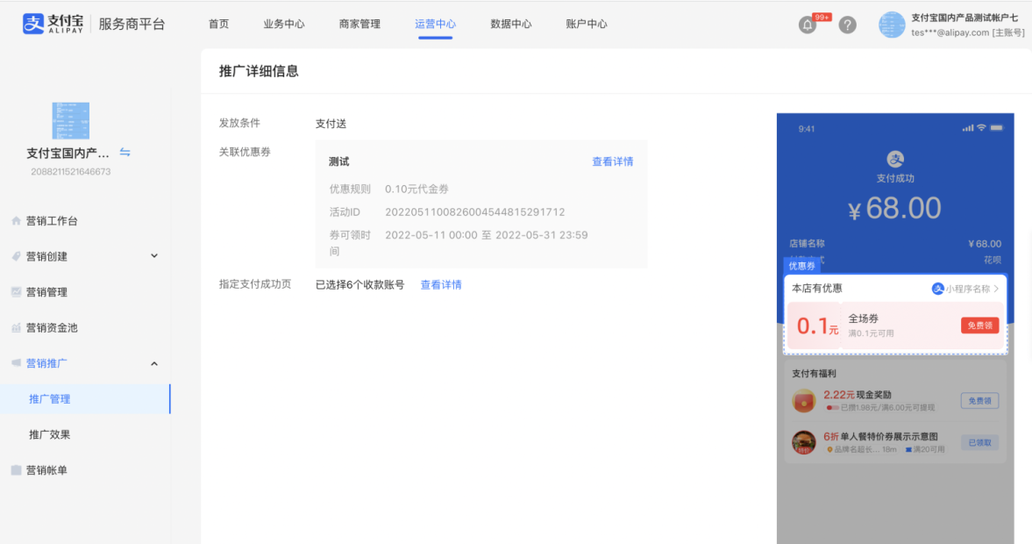Screen dimensions: 1032x544
Task: Click the burger meal thumbnail
Action: [x=804, y=442]
